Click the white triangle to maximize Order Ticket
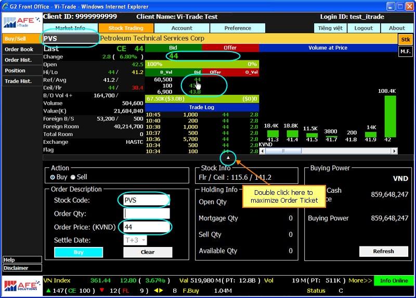Viewport: 416px width, 298px height. pyautogui.click(x=228, y=158)
